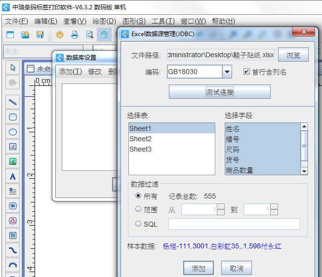This screenshot has height=277, width=322.
Task: Select the QR code drawing tool
Action: [x=13, y=236]
